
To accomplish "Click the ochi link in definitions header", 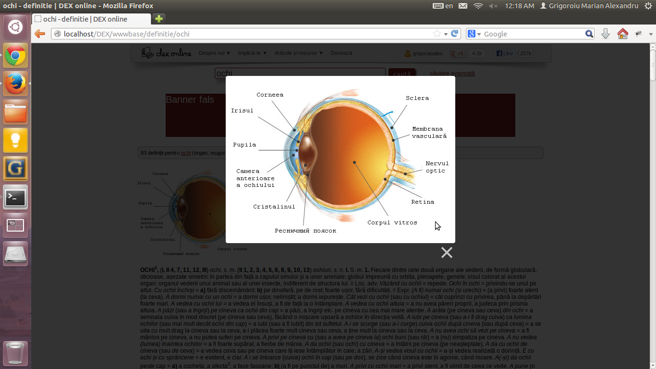I will pyautogui.click(x=186, y=153).
